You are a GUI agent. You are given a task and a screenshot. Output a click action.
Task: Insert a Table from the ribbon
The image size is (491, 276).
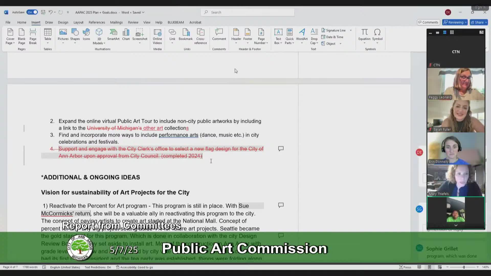click(x=48, y=34)
